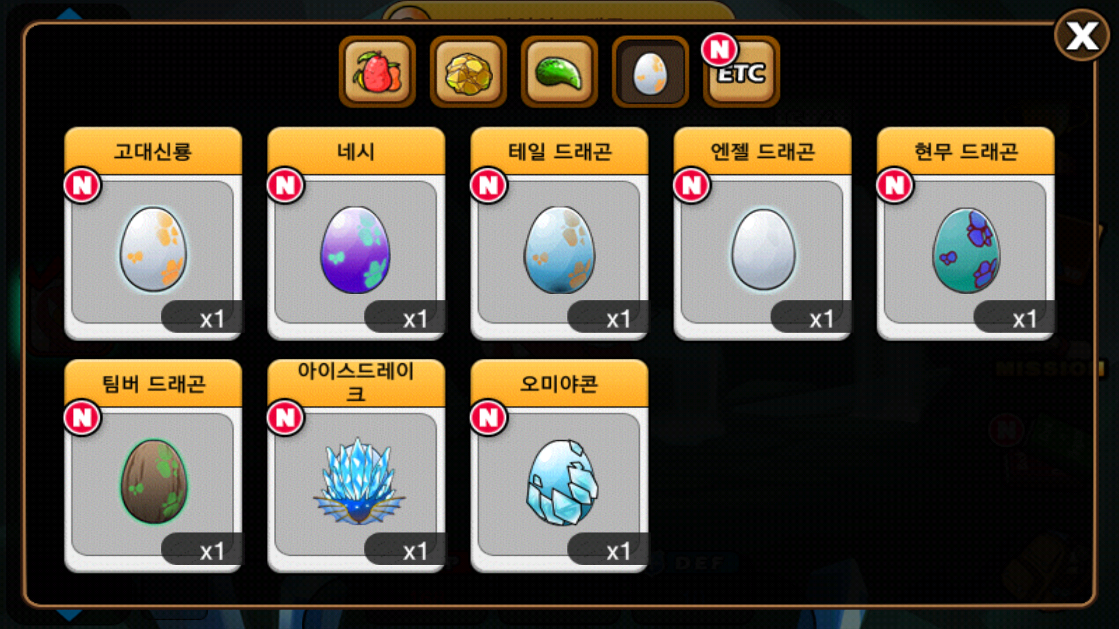
Task: Open the ETC category tab
Action: pyautogui.click(x=742, y=72)
